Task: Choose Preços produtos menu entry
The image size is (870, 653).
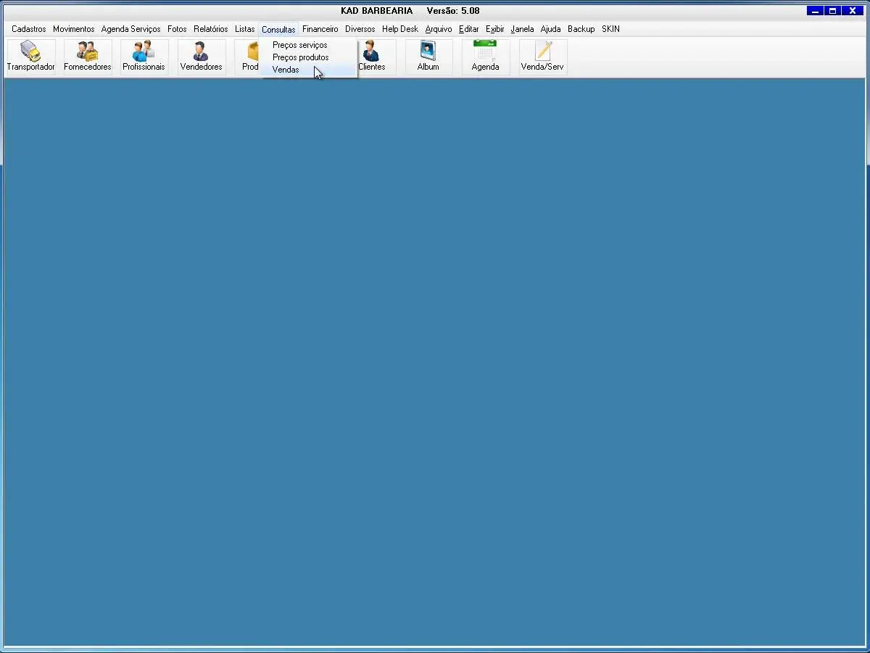Action: pyautogui.click(x=300, y=57)
